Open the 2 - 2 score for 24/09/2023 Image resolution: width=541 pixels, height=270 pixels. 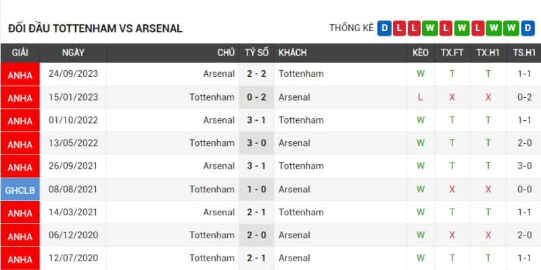256,74
